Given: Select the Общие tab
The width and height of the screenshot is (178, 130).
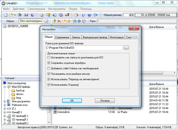Looking at the screenshot, I should point(49,37).
